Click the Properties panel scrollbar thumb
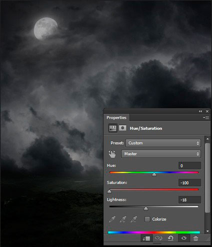Viewport: 212px width, 247px height. click(x=207, y=178)
